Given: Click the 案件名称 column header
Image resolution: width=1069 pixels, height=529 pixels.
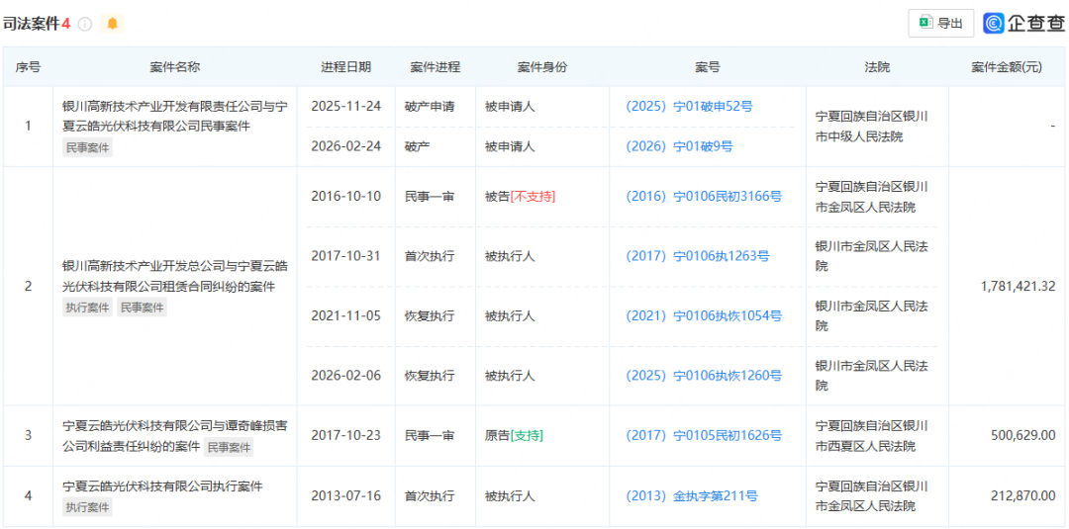Looking at the screenshot, I should point(175,67).
